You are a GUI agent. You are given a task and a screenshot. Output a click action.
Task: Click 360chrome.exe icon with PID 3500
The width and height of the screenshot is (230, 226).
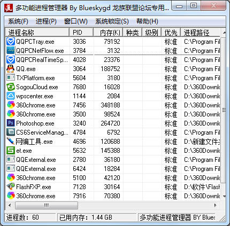pyautogui.click(x=11, y=114)
